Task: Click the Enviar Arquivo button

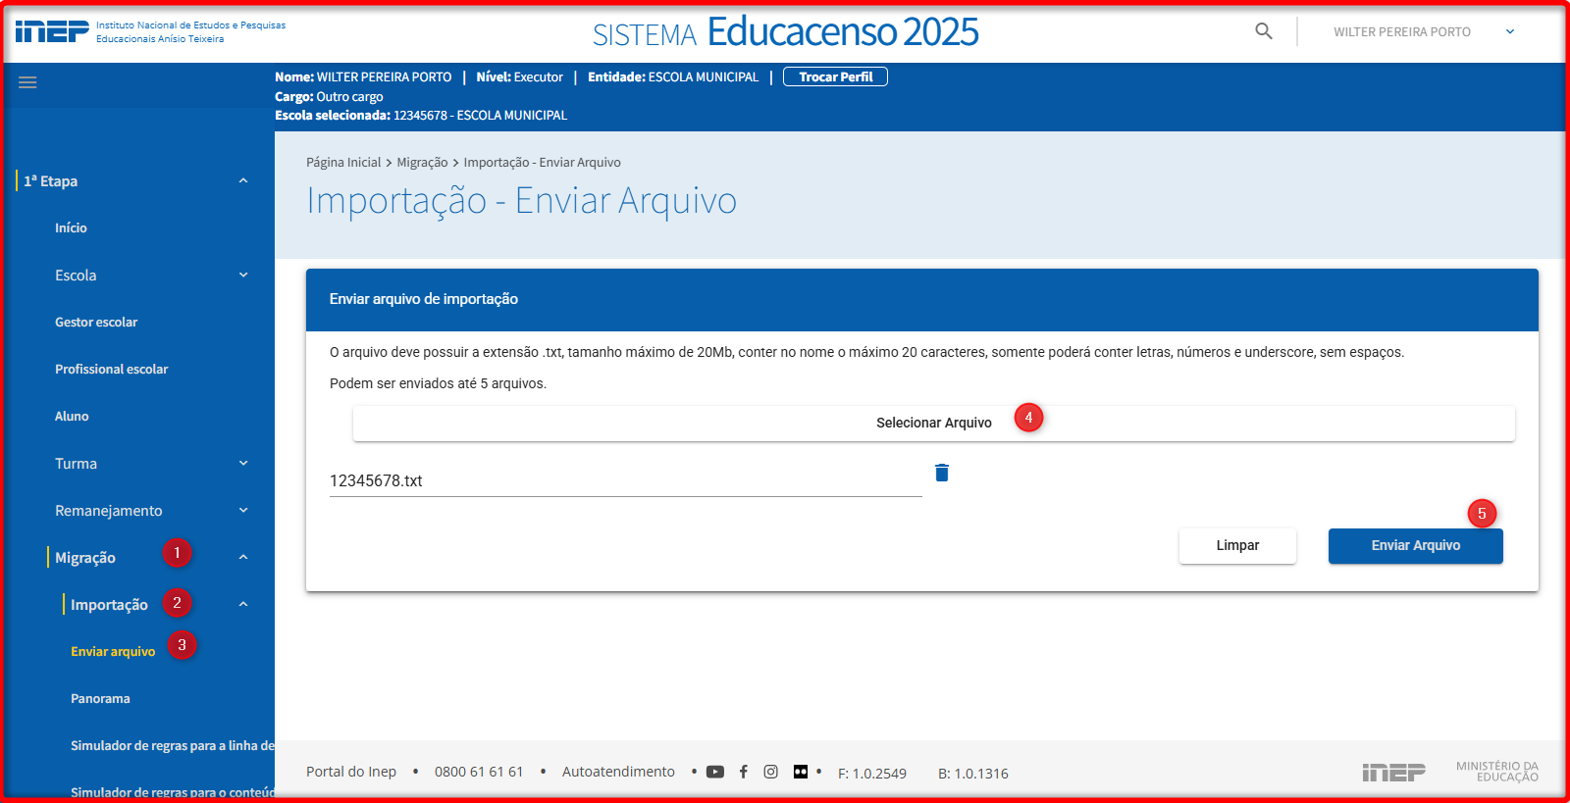Action: point(1415,545)
